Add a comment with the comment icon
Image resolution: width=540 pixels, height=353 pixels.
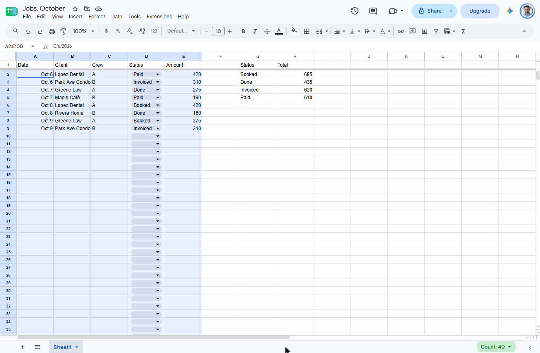point(412,31)
